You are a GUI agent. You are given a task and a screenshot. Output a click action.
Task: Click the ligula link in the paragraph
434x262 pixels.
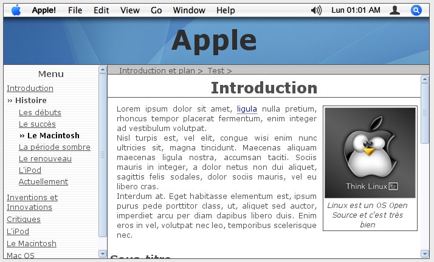tap(247, 109)
